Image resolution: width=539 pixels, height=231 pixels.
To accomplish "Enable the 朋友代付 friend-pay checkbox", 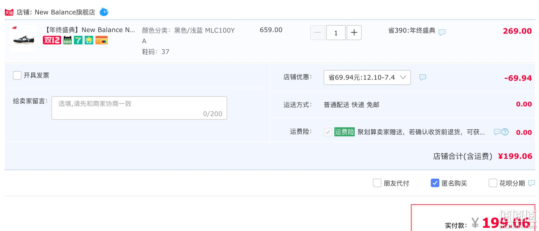I will click(x=377, y=183).
